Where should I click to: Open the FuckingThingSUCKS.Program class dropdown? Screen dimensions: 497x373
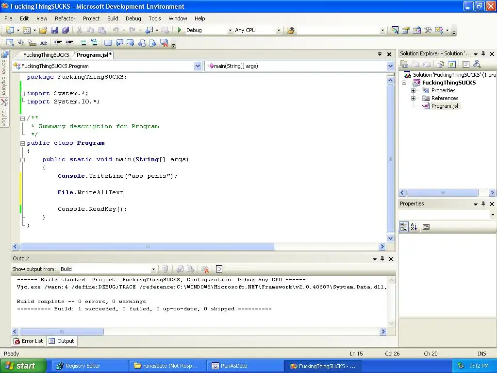[x=198, y=66]
